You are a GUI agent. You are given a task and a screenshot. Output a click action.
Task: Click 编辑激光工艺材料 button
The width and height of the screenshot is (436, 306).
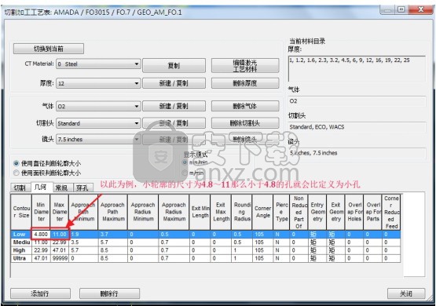pyautogui.click(x=245, y=66)
